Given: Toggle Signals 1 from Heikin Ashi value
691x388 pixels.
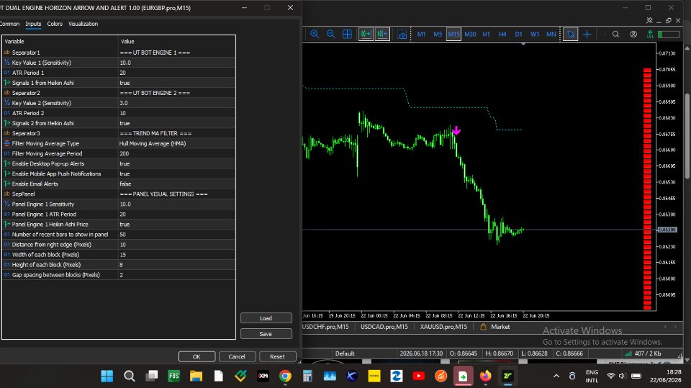Looking at the screenshot, I should 177,83.
